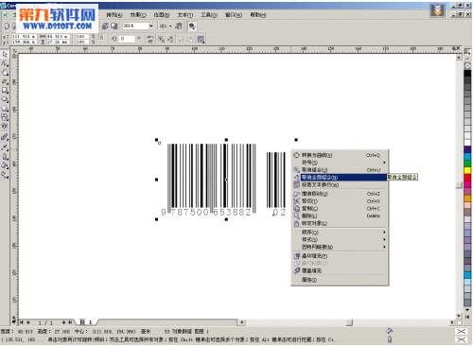Open the 排列(A) menu
This screenshot has height=346, width=473.
coord(114,15)
